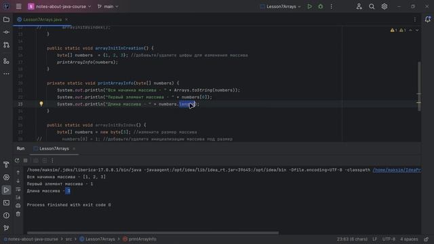Show more tool windows ellipsis
Screen dimensions: 434x244
pyautogui.click(x=6, y=74)
